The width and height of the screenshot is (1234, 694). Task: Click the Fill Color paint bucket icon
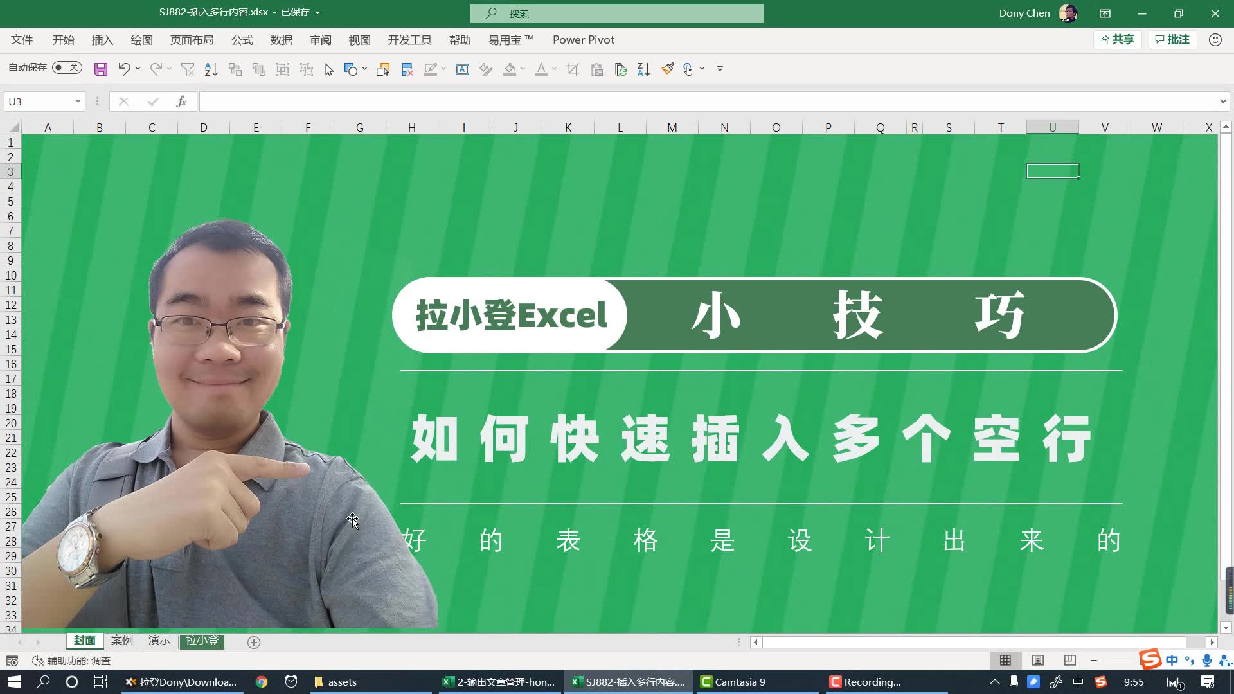(x=510, y=69)
